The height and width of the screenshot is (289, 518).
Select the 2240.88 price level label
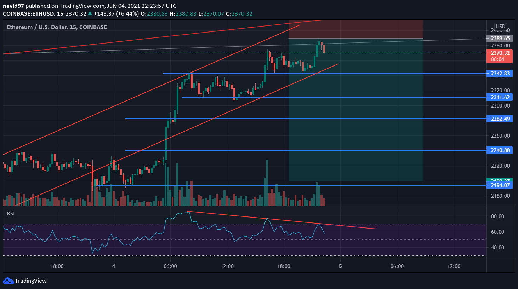pyautogui.click(x=500, y=150)
